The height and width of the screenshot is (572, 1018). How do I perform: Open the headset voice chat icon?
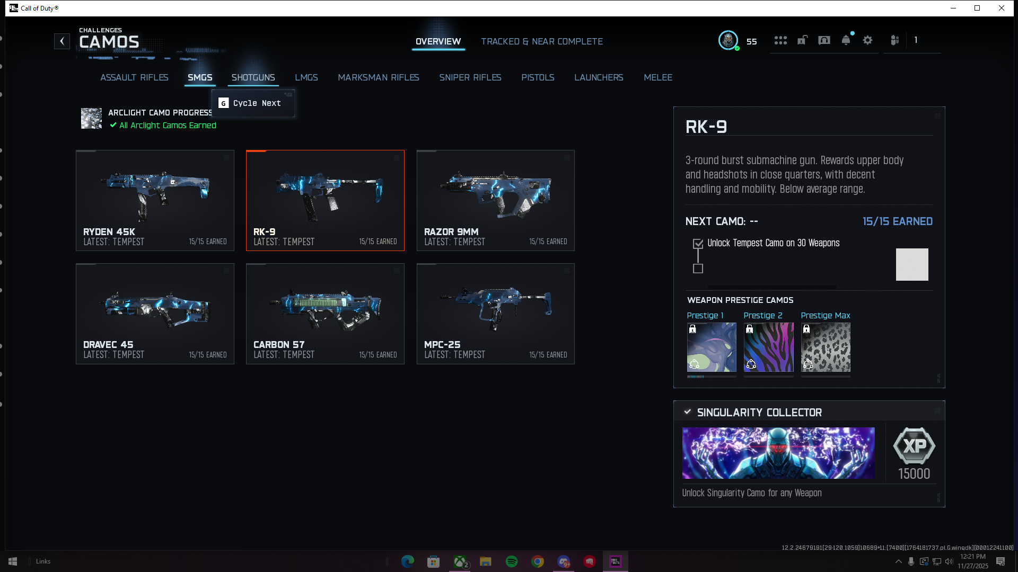(x=824, y=40)
